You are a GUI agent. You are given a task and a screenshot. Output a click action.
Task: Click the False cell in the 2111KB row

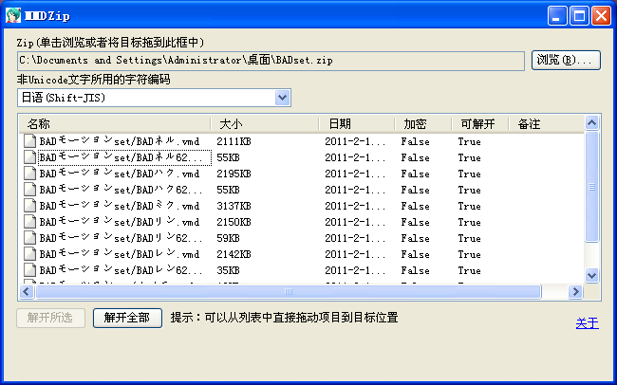coord(415,141)
